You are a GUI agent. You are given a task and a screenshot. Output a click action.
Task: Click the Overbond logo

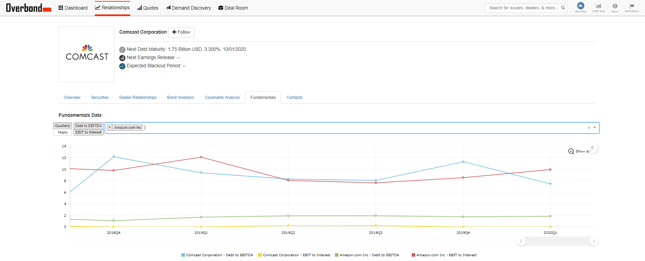(x=29, y=8)
